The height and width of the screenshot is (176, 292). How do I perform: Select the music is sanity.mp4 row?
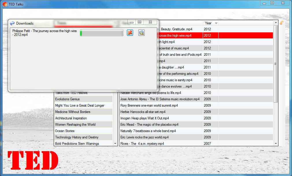tap(216, 80)
